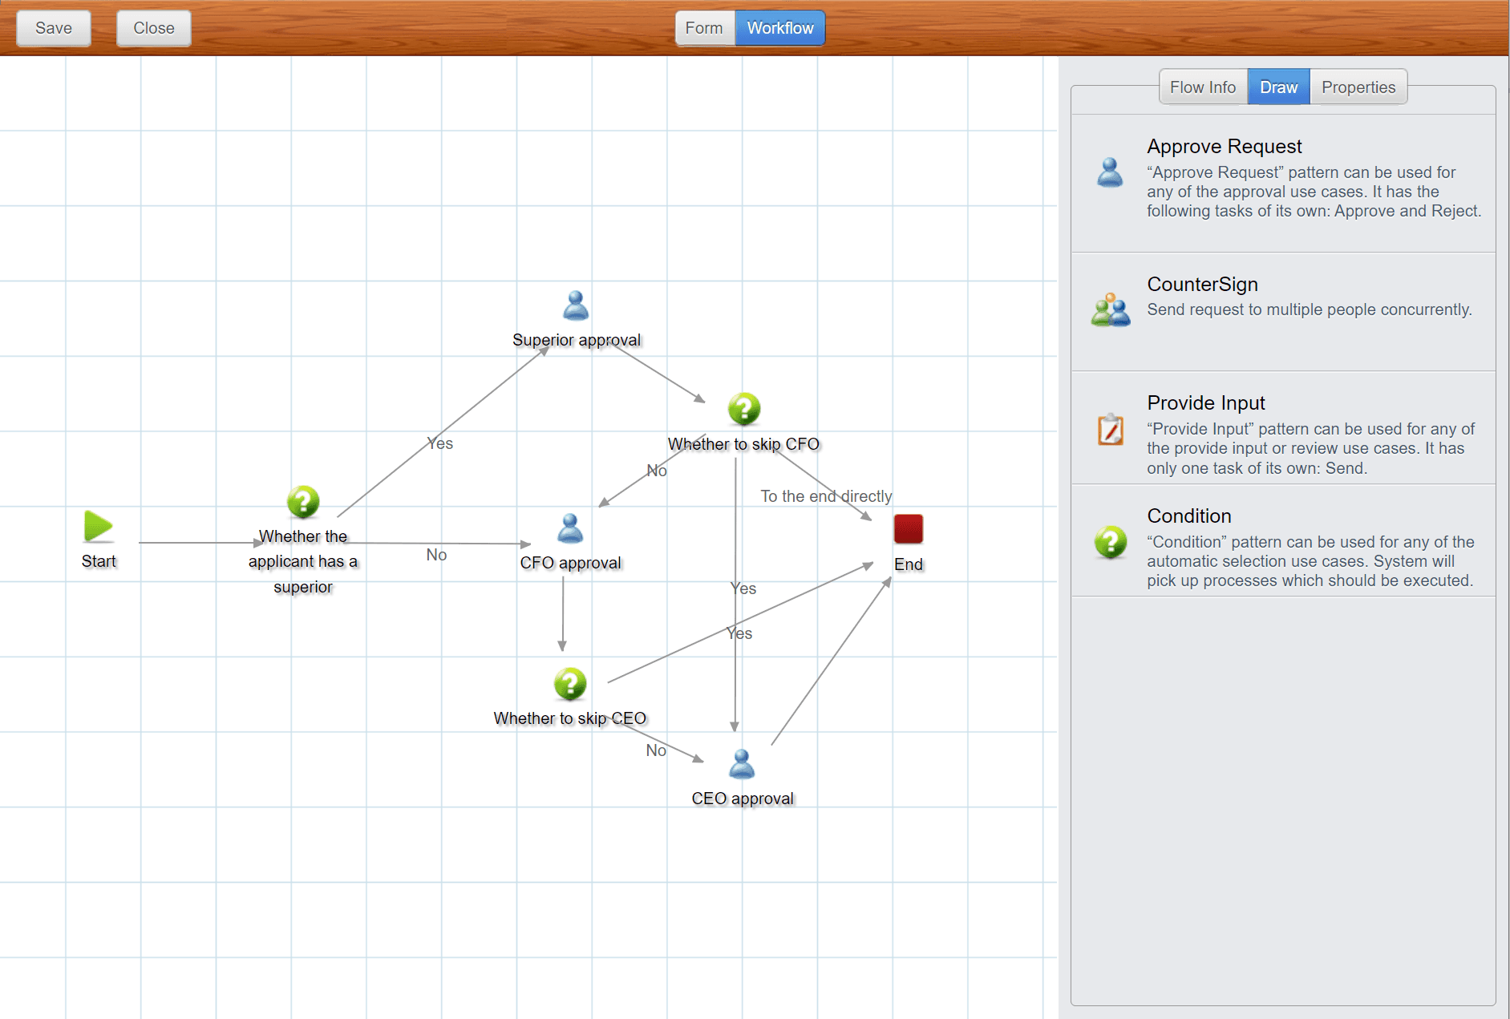Click the applicant has a superior condition icon
The width and height of the screenshot is (1510, 1019).
click(303, 502)
